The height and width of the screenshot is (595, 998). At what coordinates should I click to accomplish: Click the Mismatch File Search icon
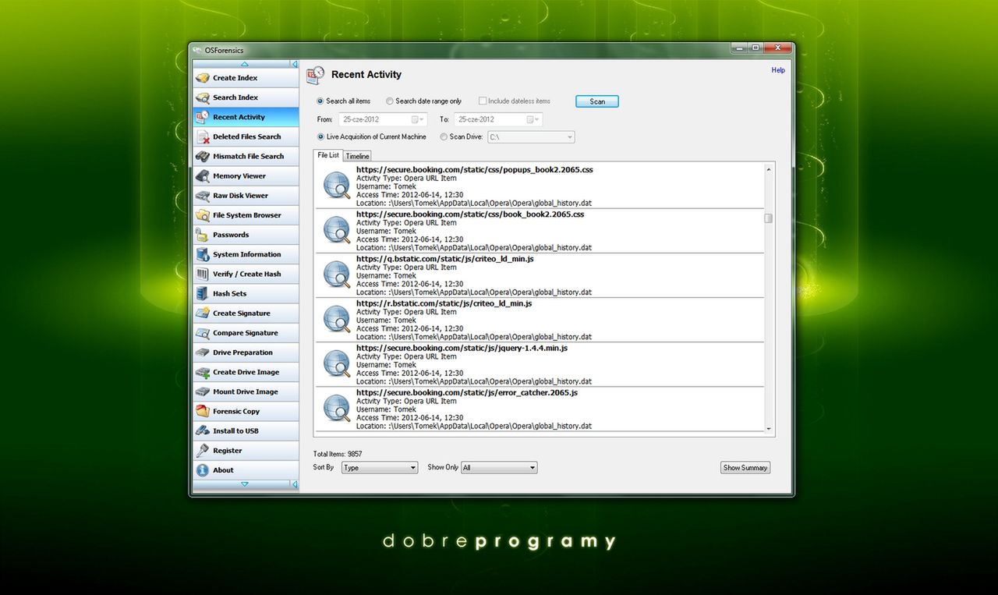[x=203, y=156]
